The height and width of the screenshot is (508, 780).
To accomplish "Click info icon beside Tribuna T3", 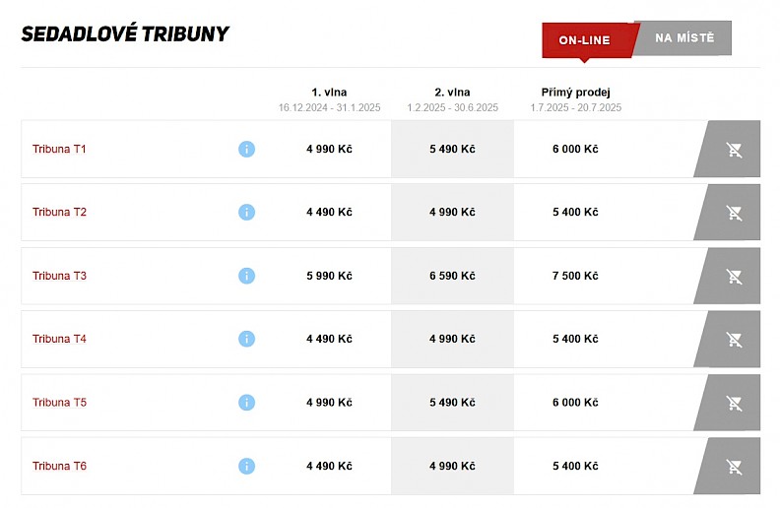I will (246, 276).
